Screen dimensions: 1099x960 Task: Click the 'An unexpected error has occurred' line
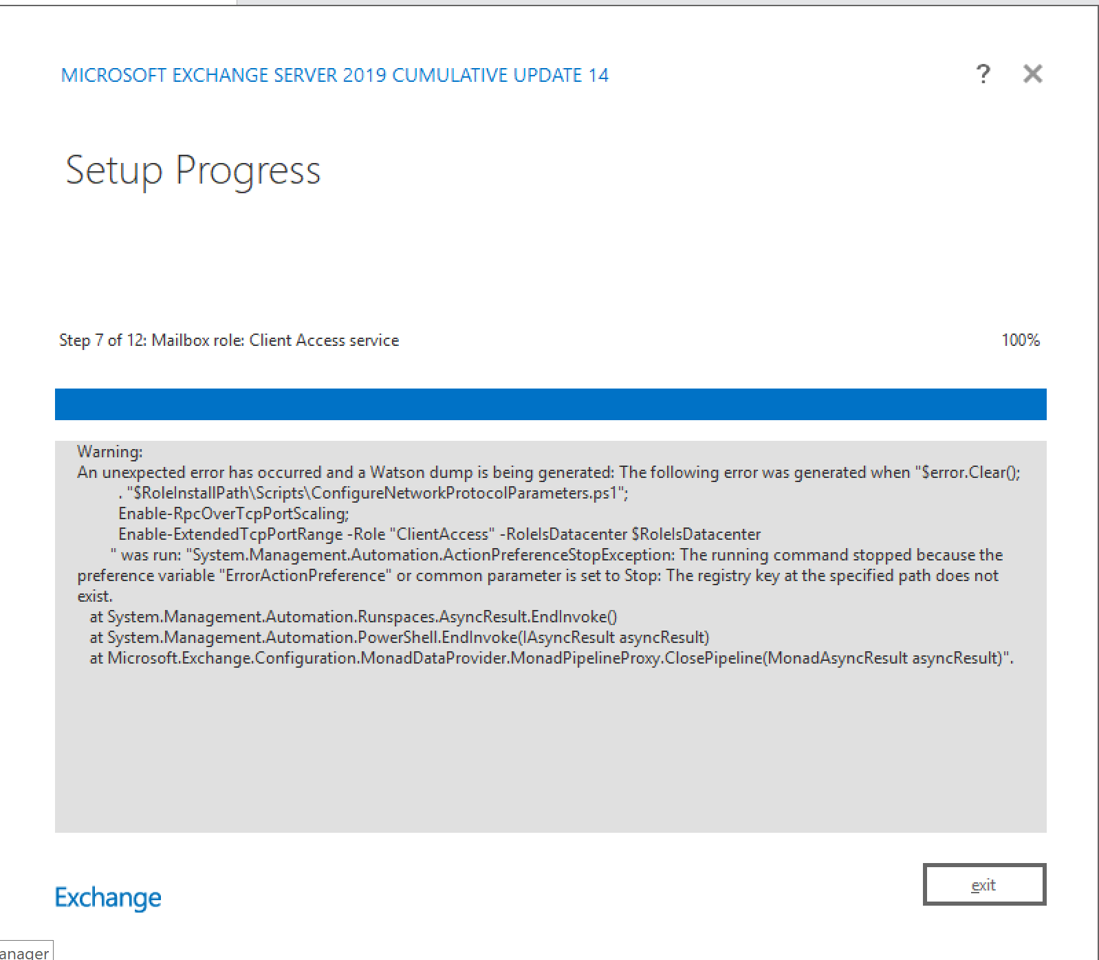coord(549,472)
